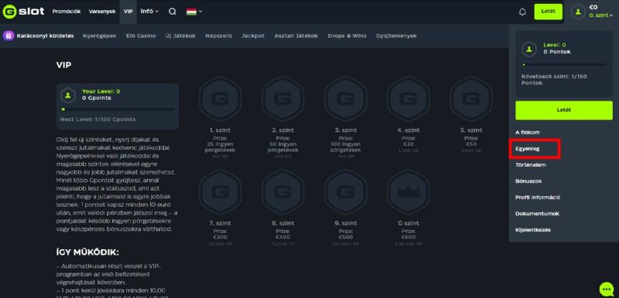The width and height of the screenshot is (619, 298).
Task: Click the 5. szint badge icon
Action: click(471, 98)
